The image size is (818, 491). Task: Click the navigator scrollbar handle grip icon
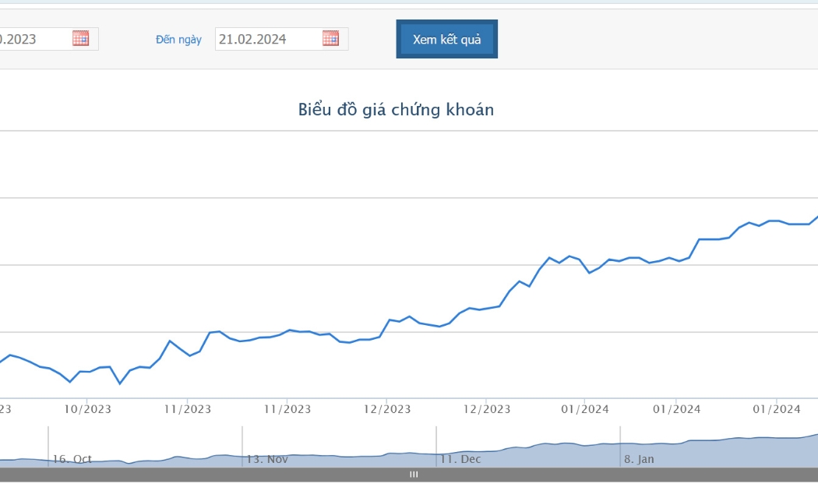414,475
